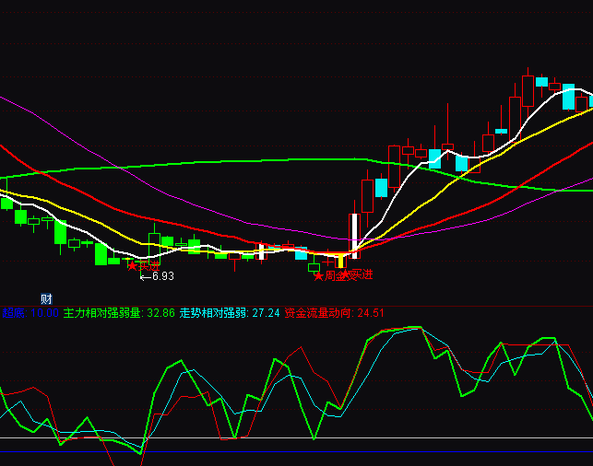Screen dimensions: 593x466
Task: Click the blue horizontal baseline in the indicator panel
Action: (277, 451)
